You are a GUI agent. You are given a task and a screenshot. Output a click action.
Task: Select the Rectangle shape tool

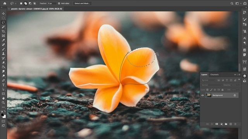click(x=3, y=94)
